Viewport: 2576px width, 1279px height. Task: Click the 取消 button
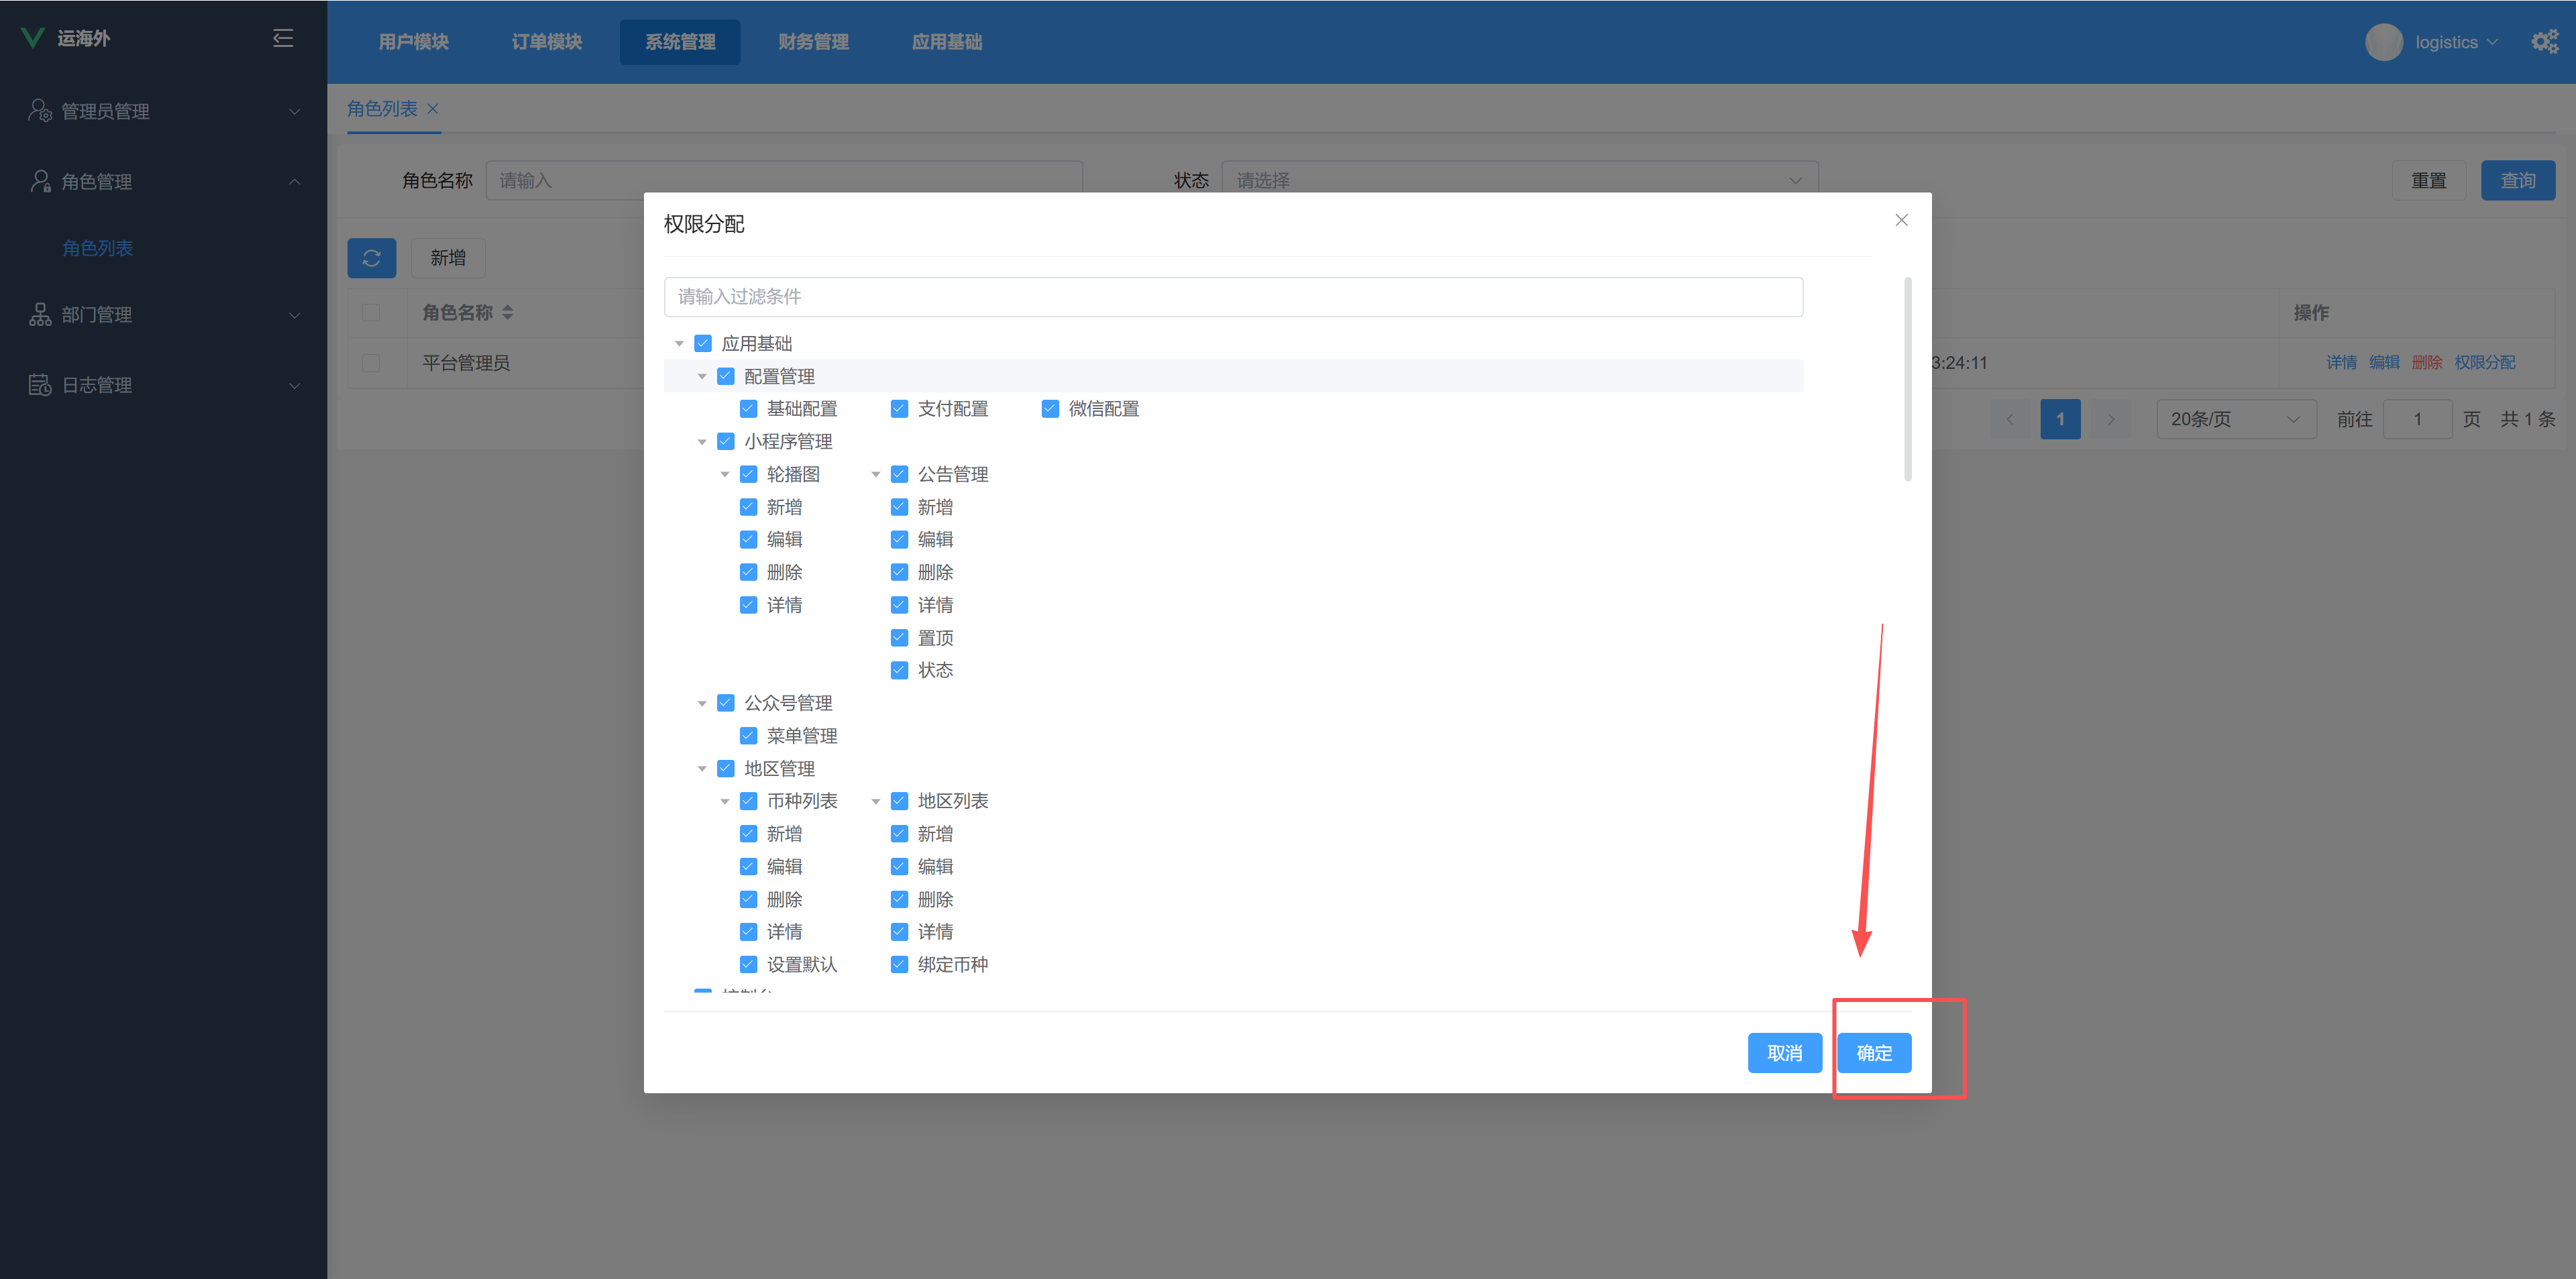(1784, 1053)
